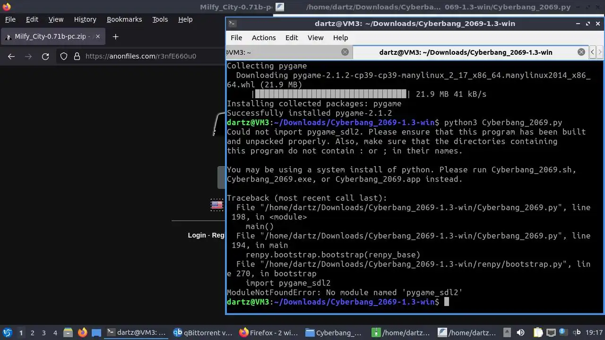Click 'Successfully installed pygame-2.1.2' text
Viewport: 605px width, 340px height.
(x=310, y=113)
